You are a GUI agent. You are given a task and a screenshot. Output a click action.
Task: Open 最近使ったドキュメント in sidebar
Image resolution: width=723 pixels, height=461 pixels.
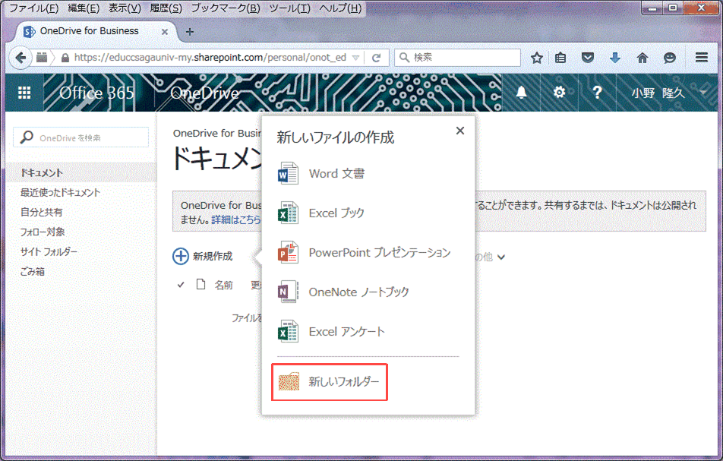point(60,192)
